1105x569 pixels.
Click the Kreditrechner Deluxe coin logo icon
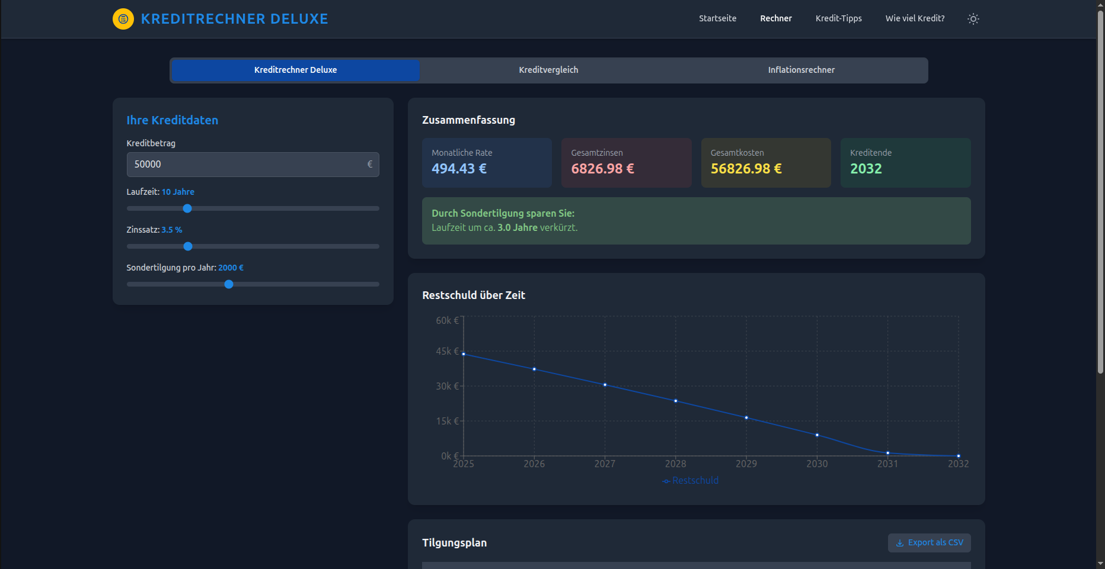click(123, 19)
